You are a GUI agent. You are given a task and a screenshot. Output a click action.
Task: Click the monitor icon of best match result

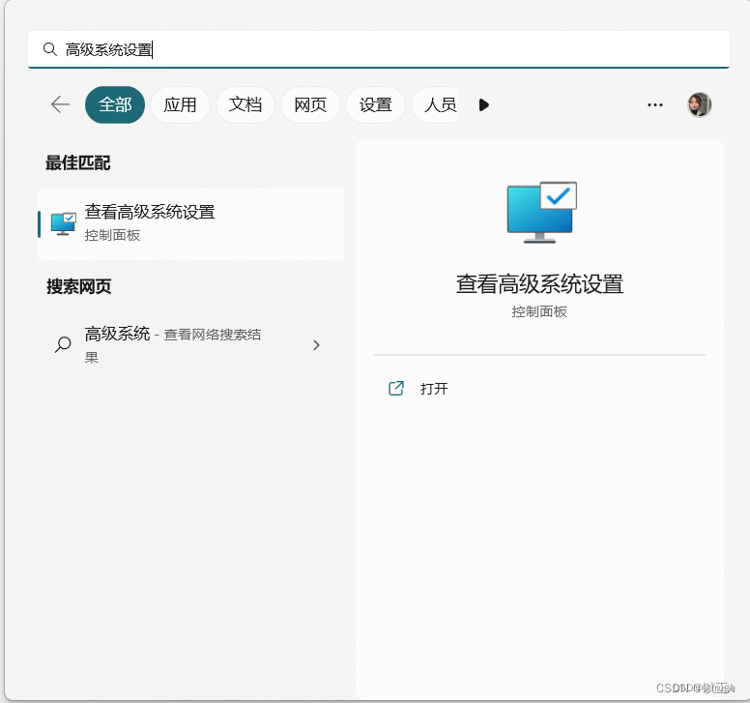63,224
